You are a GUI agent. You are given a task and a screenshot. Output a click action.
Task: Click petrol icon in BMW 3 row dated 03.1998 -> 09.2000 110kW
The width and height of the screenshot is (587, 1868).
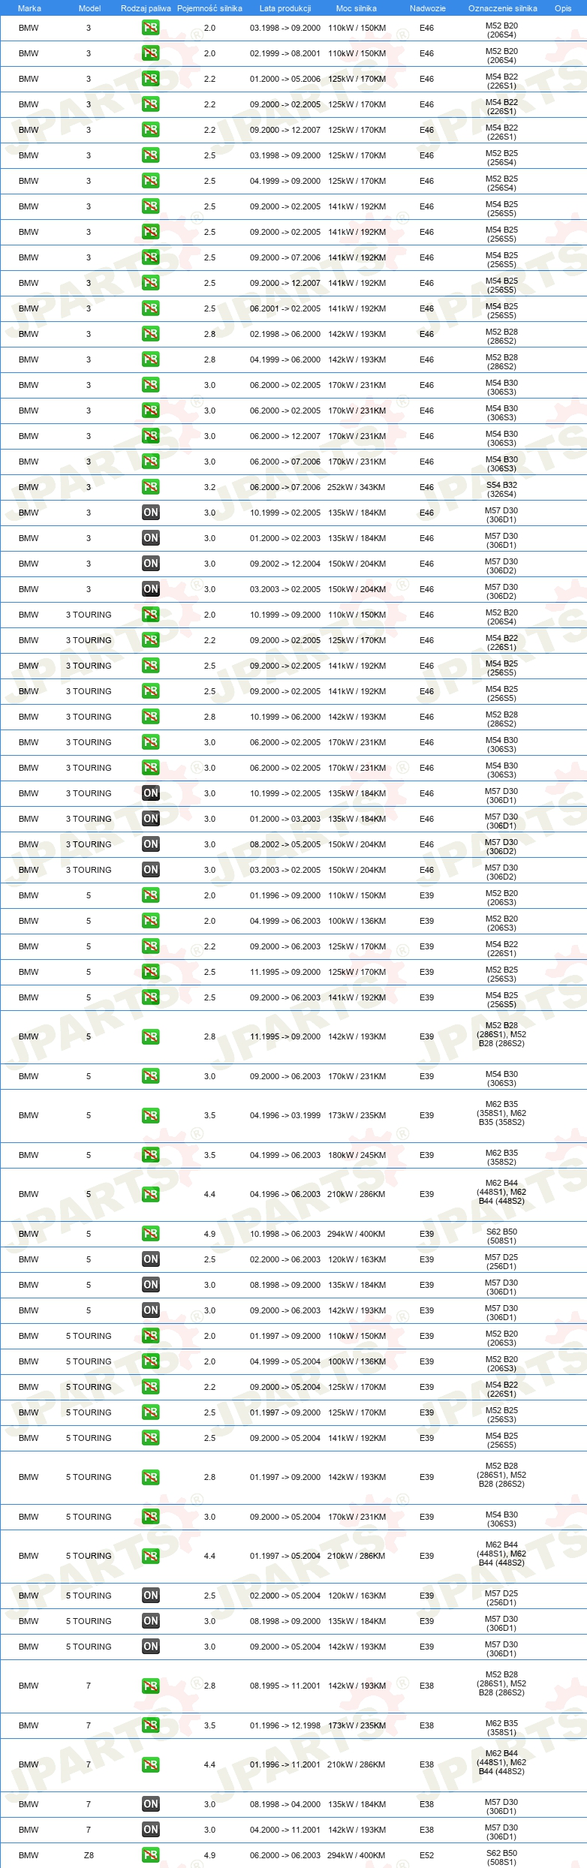point(151,28)
